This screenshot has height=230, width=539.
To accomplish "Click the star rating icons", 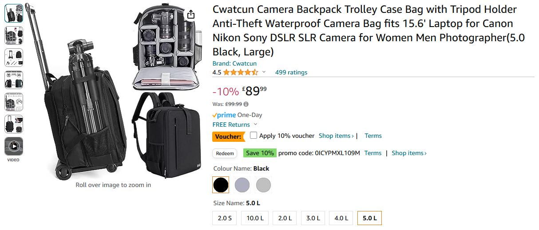I will (x=240, y=72).
